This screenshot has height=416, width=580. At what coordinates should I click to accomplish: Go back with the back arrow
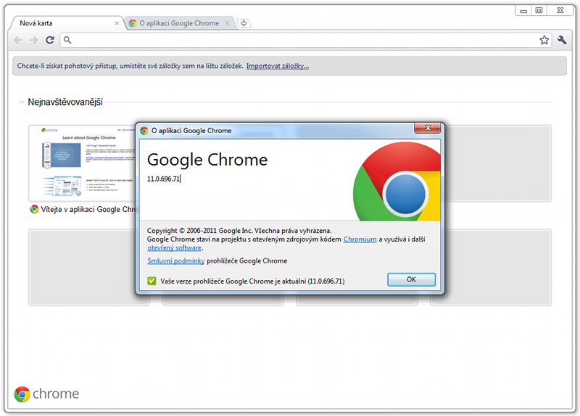pos(17,40)
